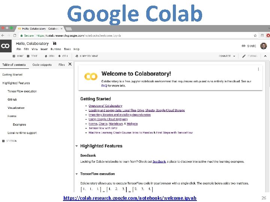
Task: Click the SHARE button
Action: click(x=249, y=46)
